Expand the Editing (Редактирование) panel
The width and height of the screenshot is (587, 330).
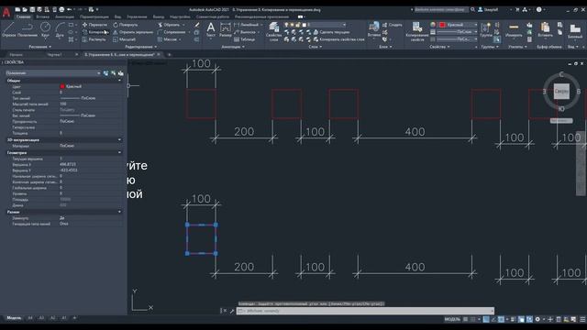[141, 47]
